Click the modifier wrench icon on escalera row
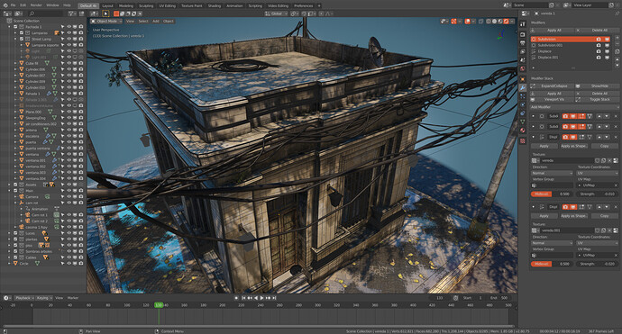 point(47,136)
